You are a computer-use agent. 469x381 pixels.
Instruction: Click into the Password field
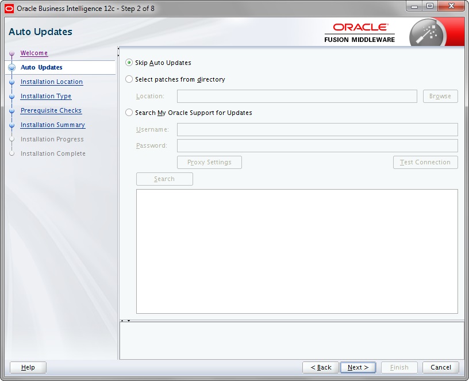coord(317,145)
